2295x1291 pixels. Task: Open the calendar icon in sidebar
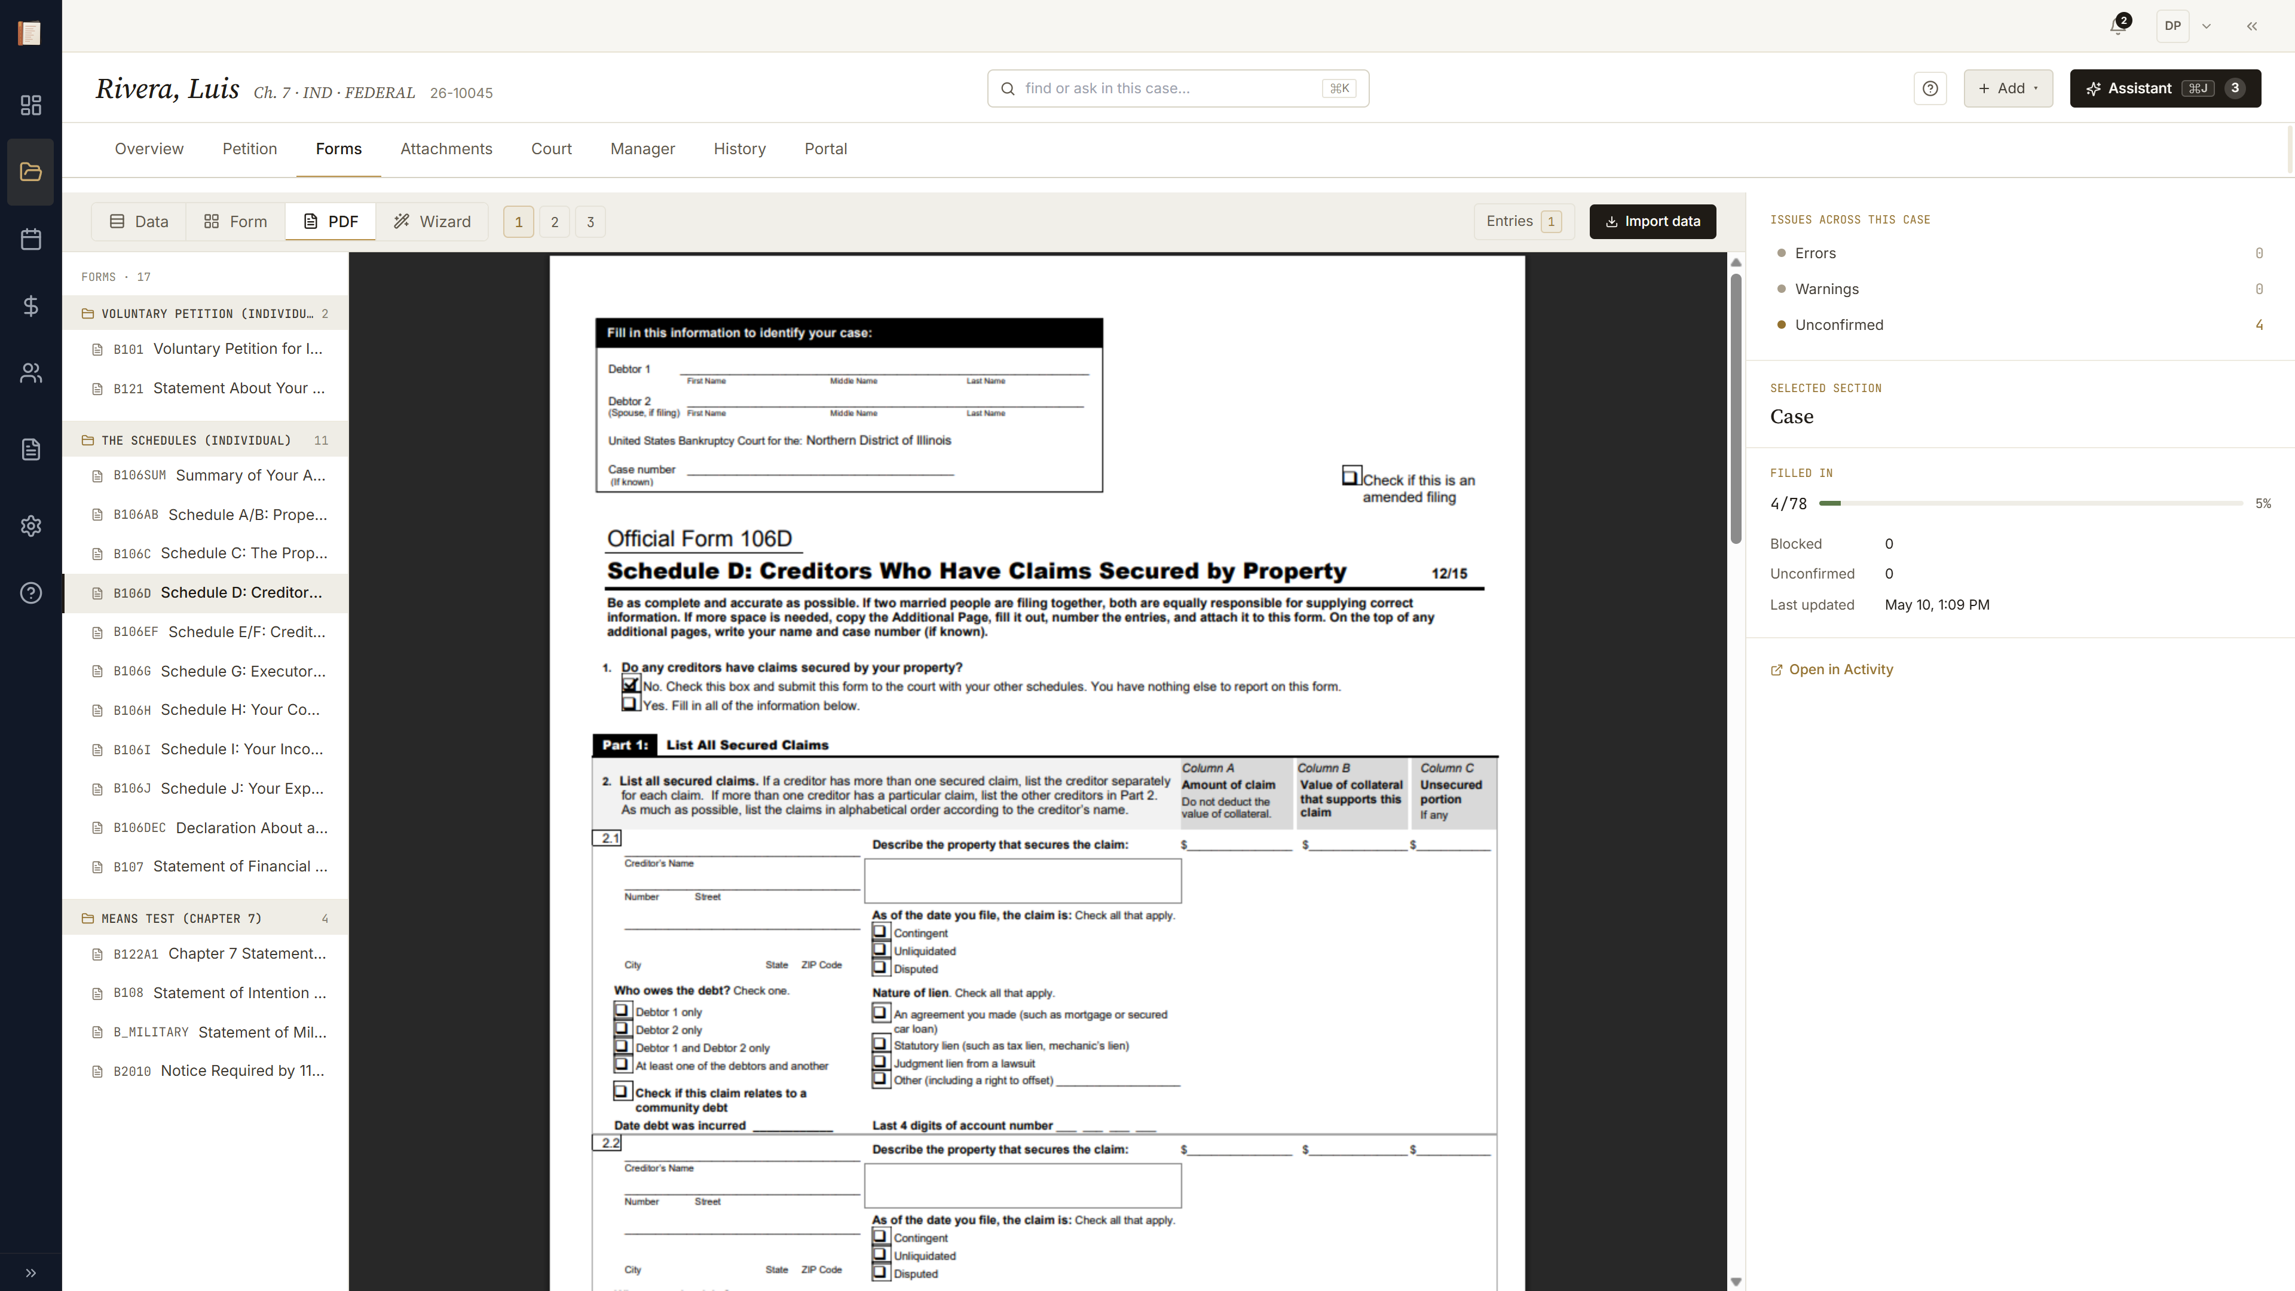pyautogui.click(x=30, y=239)
